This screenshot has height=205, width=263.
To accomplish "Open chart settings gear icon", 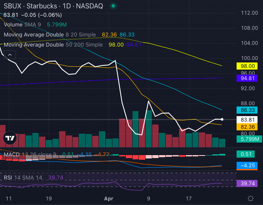I will coord(250,199).
